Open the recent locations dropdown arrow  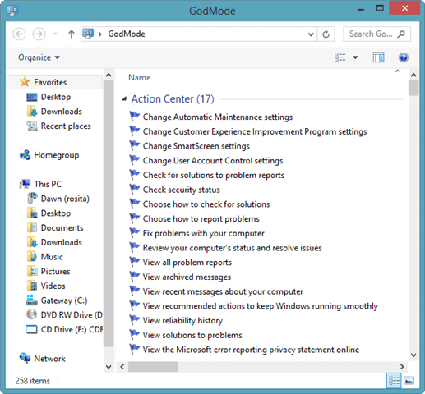(x=56, y=34)
